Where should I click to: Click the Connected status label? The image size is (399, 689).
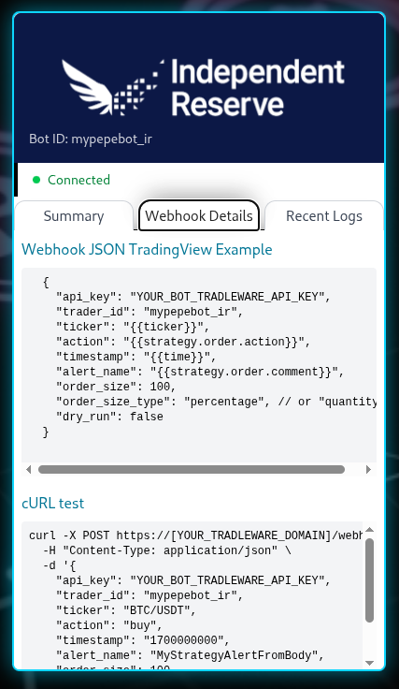click(78, 180)
